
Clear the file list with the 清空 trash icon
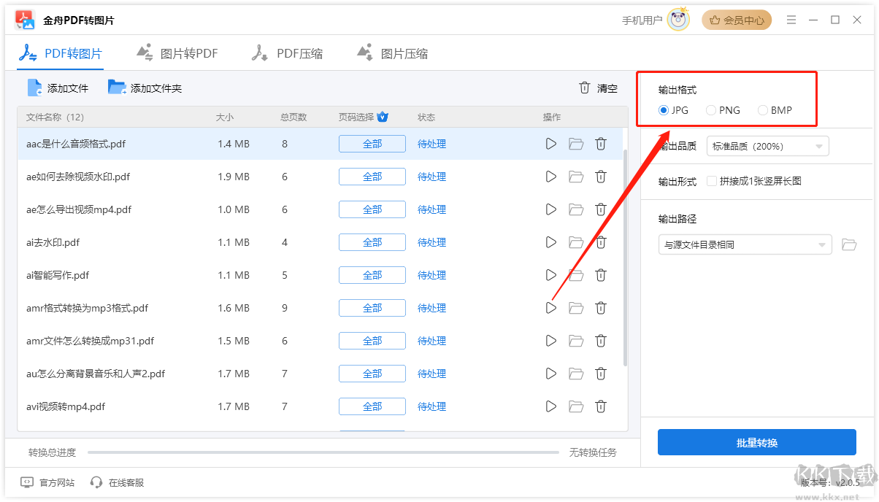coord(584,88)
